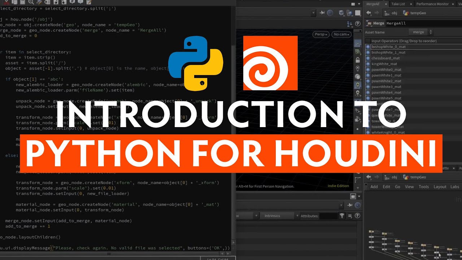
Task: Click the viewport blue target icon
Action: [x=330, y=13]
